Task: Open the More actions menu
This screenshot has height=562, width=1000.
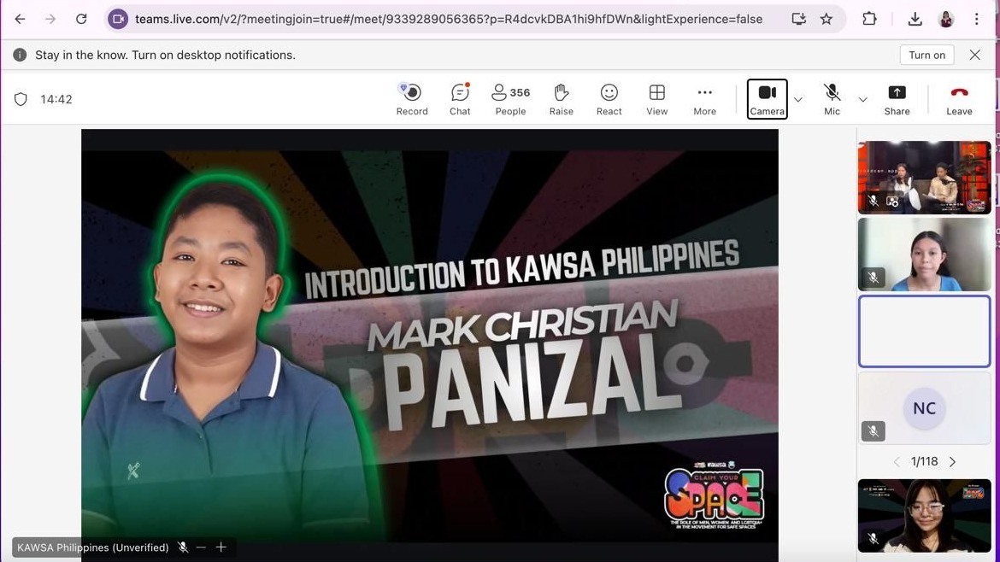Action: coord(705,99)
